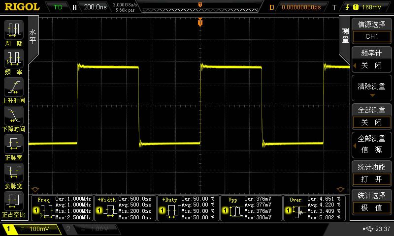Select negative pulse width (负脉宽) icon
Screen dimensions: 394x236
coord(13,173)
